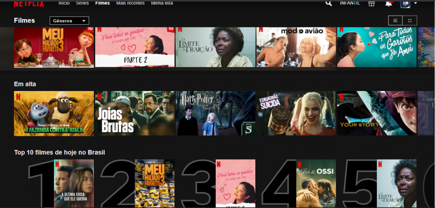The image size is (435, 208).
Task: Click the partially visible card after Dragon Quest
Action: pos(426,114)
